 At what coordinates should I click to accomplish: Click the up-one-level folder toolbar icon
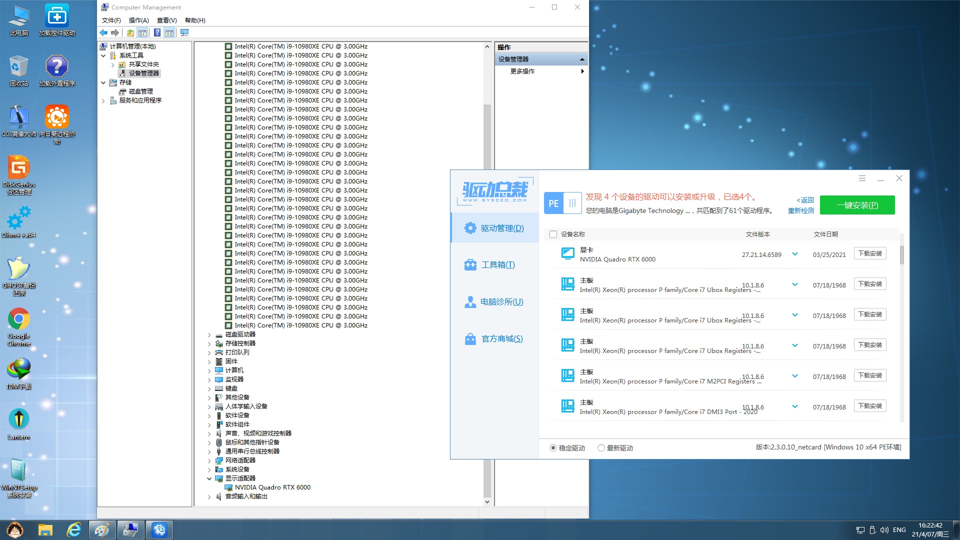[x=130, y=33]
